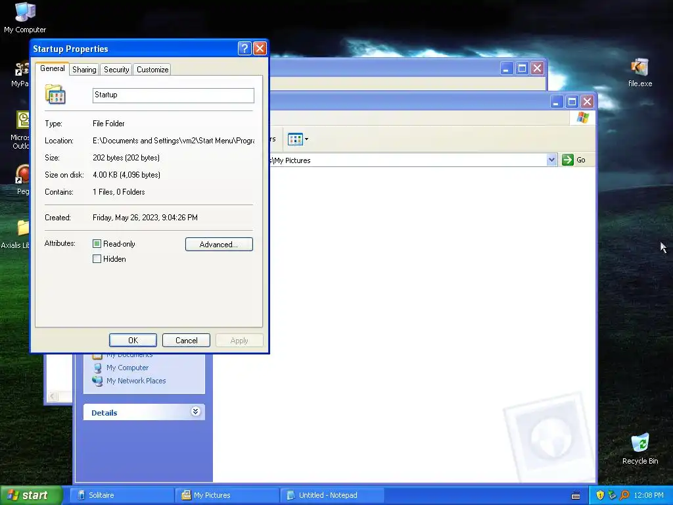
Task: Open the Customize tab
Action: (x=152, y=70)
